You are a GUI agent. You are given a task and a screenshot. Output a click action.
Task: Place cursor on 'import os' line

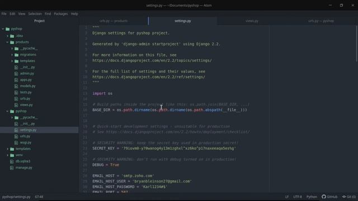tap(102, 93)
